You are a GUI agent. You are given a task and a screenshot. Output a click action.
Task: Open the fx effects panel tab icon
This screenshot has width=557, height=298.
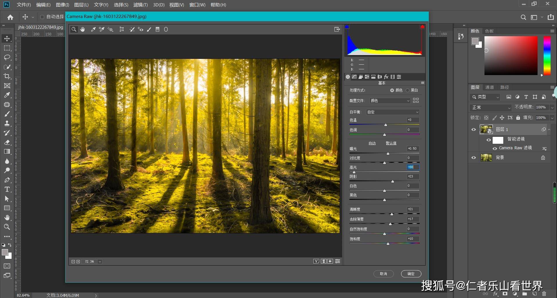(386, 77)
